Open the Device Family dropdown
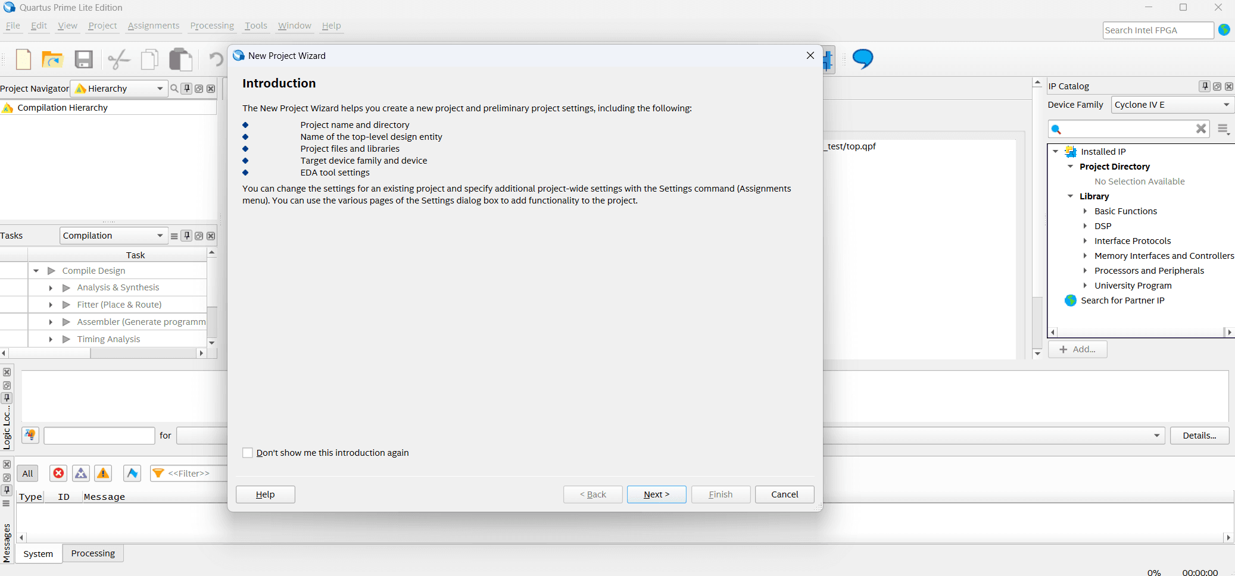Screen dimensions: 1235x576 point(1172,105)
